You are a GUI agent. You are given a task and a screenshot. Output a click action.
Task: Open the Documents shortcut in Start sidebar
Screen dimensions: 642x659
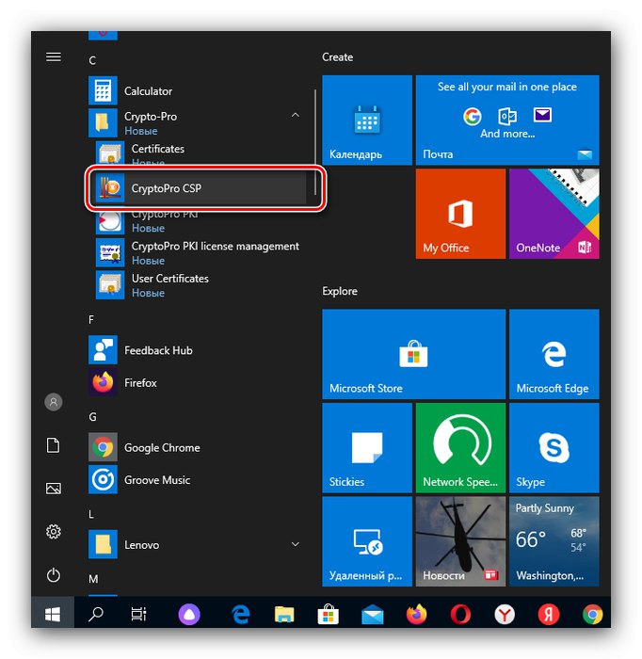point(54,445)
